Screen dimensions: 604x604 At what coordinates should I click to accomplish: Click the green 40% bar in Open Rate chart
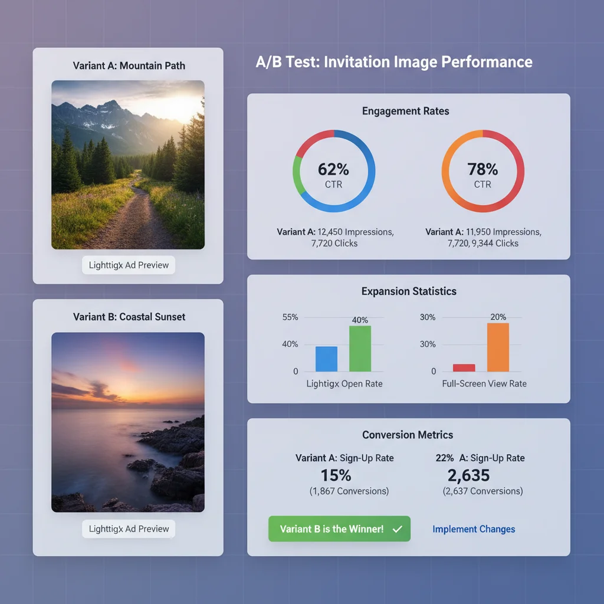pos(360,349)
